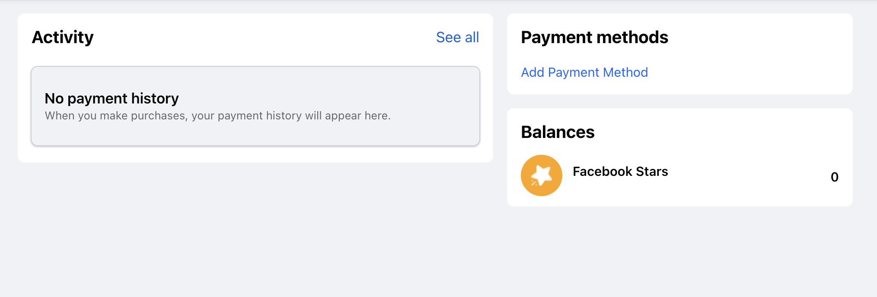
Task: Click the 0 Stars balance value
Action: coord(835,177)
